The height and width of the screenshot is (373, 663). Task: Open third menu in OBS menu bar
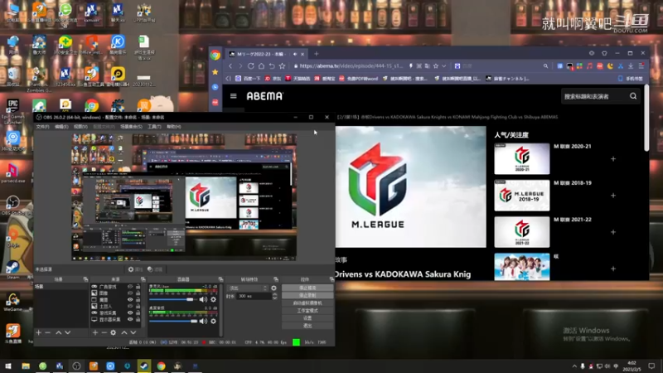(x=80, y=127)
